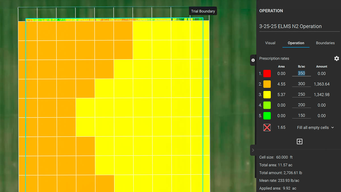Select the light green rate 4 swatch
Image resolution: width=341 pixels, height=192 pixels.
click(267, 105)
